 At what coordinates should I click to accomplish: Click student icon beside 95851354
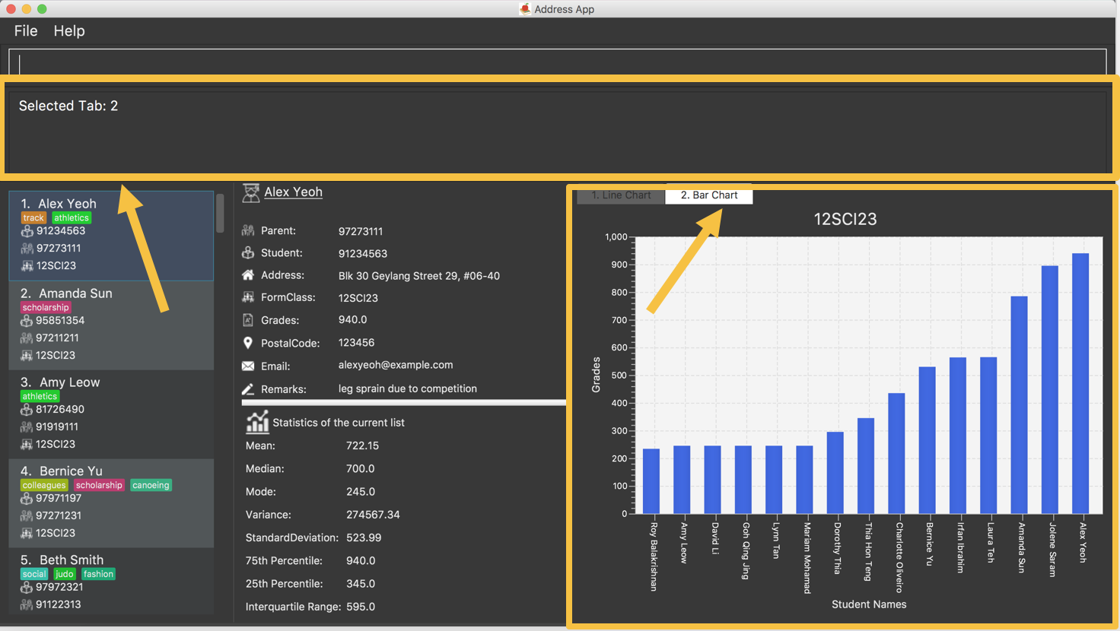(x=27, y=321)
